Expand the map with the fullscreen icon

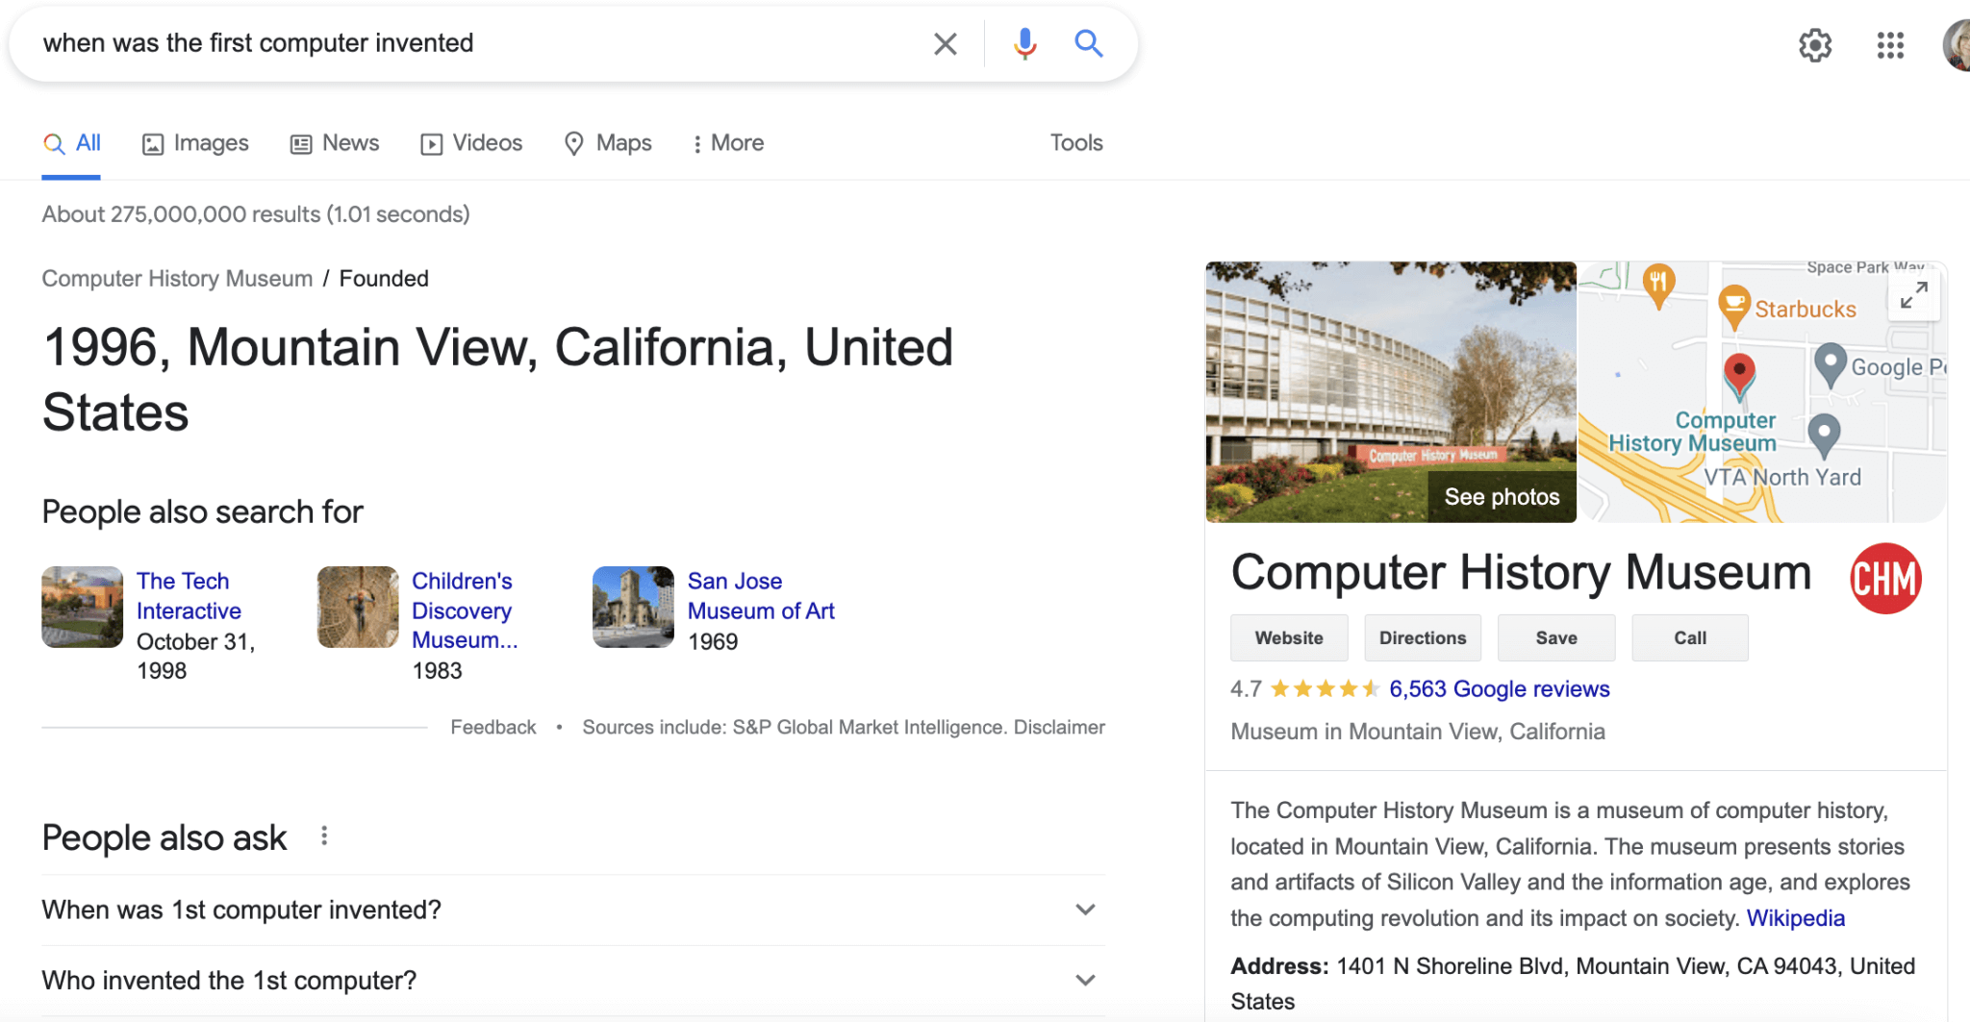click(x=1914, y=295)
